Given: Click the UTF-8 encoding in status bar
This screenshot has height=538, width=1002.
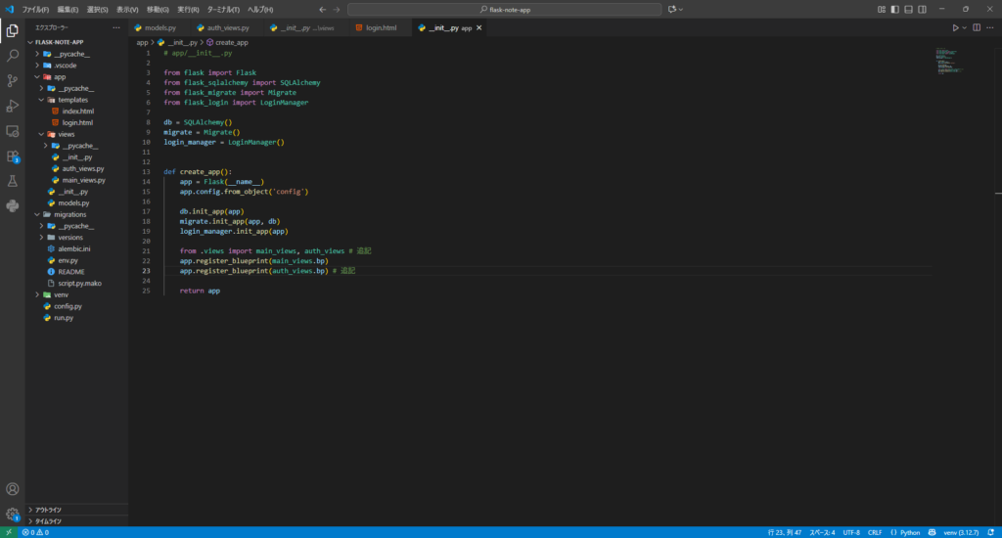Looking at the screenshot, I should [851, 532].
